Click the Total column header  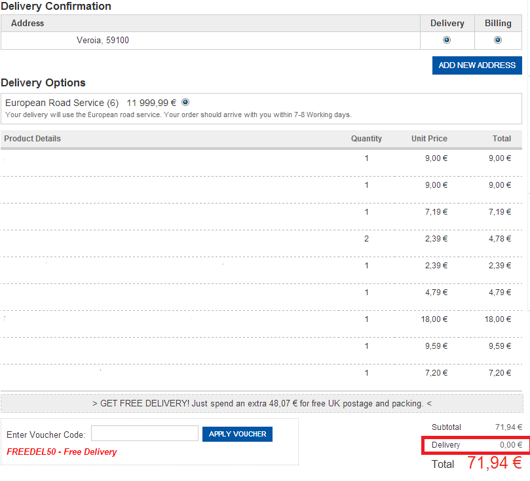pyautogui.click(x=502, y=139)
